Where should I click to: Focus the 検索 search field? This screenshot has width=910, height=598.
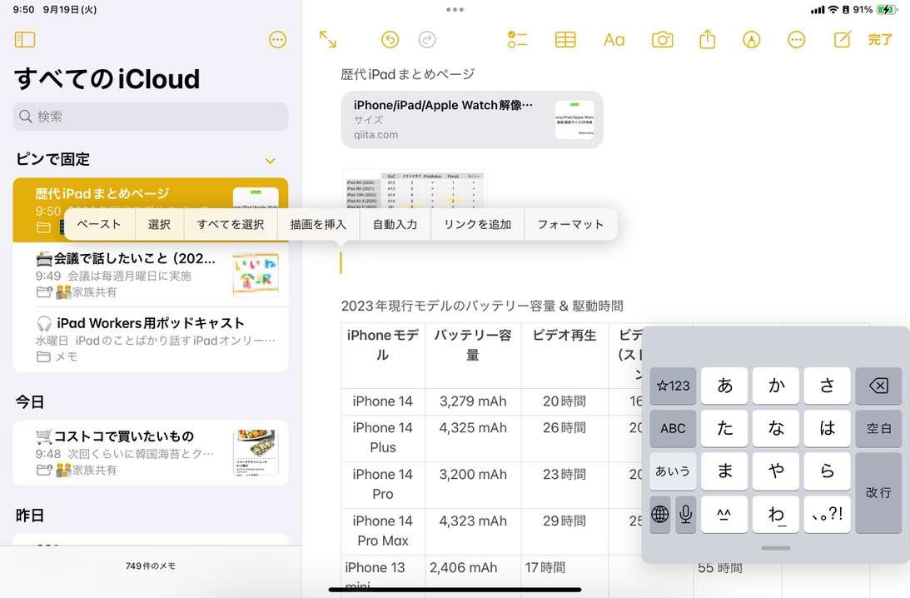click(151, 116)
